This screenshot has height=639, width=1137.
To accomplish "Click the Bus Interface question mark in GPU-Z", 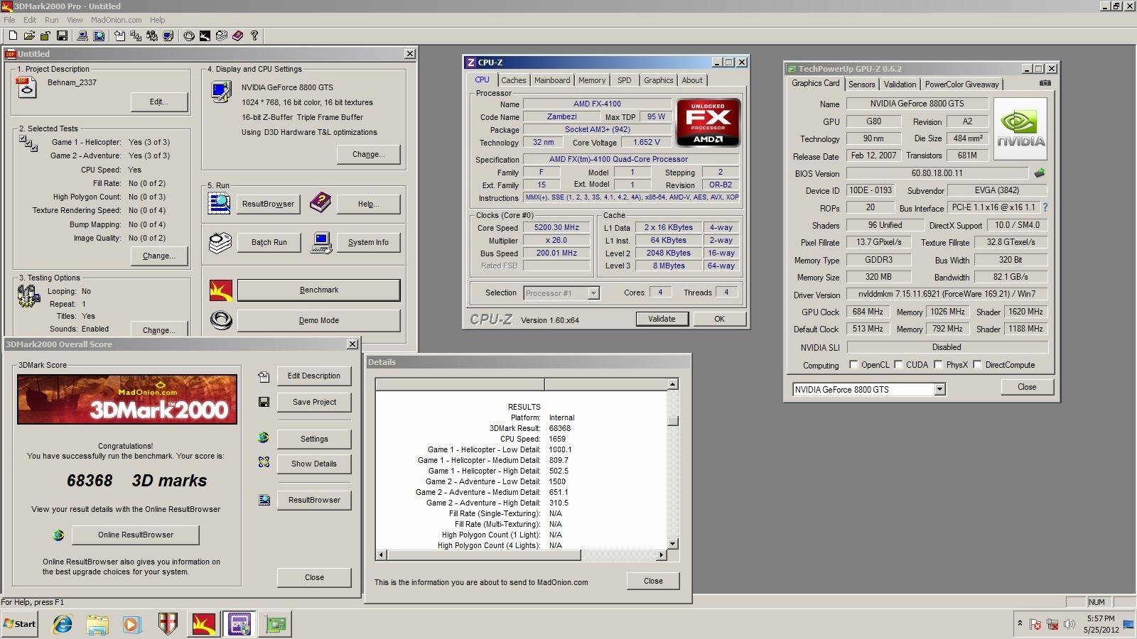I will click(x=1045, y=207).
